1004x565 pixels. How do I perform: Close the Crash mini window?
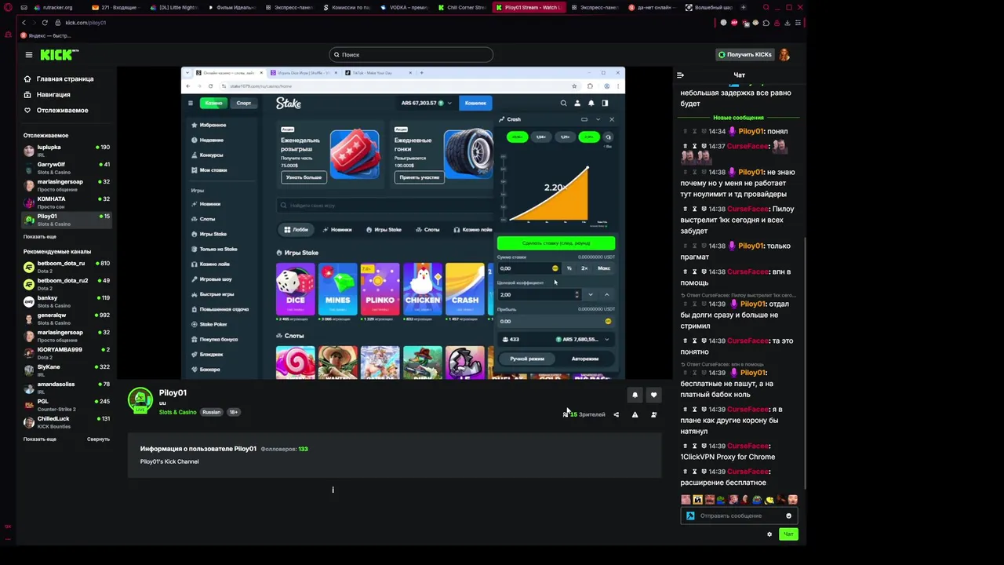612,119
